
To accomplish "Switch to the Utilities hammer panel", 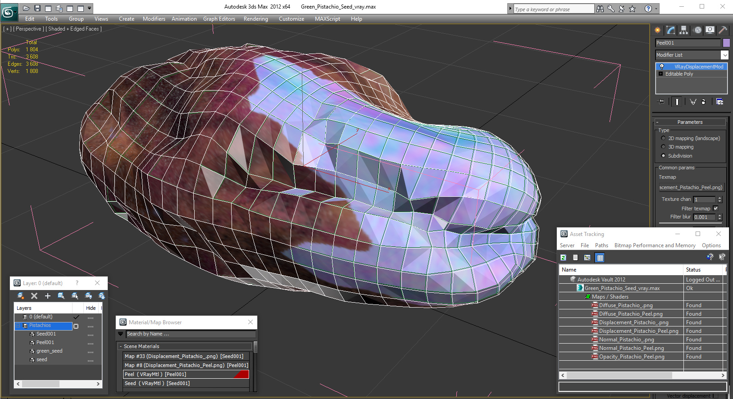I will coord(723,30).
